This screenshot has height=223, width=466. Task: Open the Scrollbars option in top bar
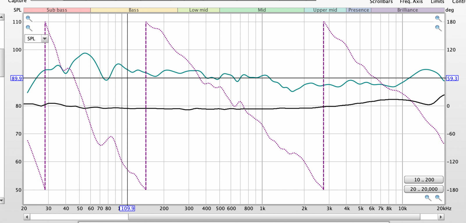coord(381,2)
